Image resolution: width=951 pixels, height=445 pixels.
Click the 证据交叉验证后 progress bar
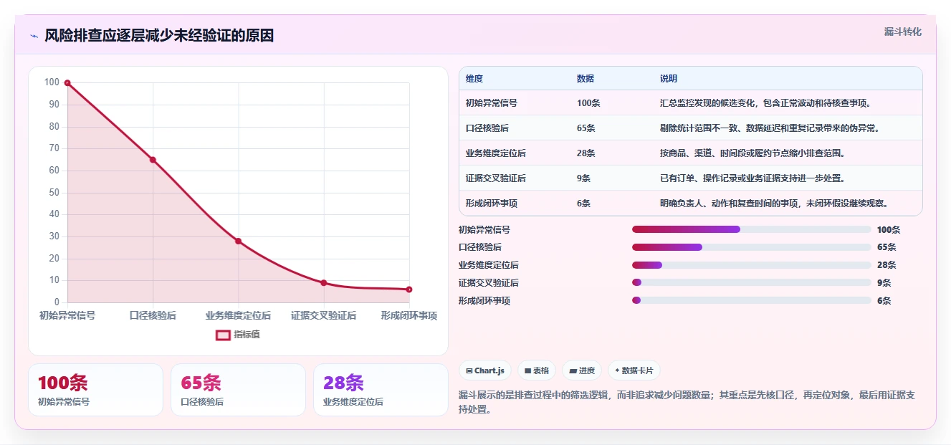tap(752, 282)
